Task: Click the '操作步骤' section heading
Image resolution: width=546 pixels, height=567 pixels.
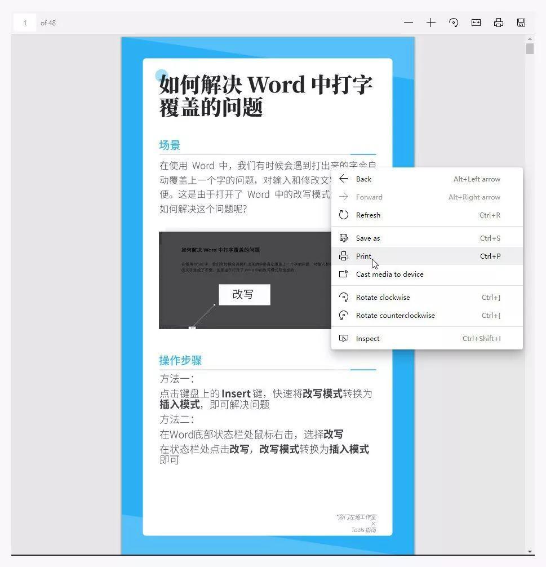Action: 180,360
